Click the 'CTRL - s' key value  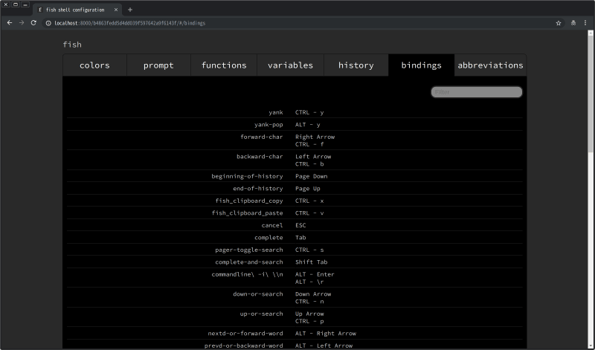(x=309, y=250)
